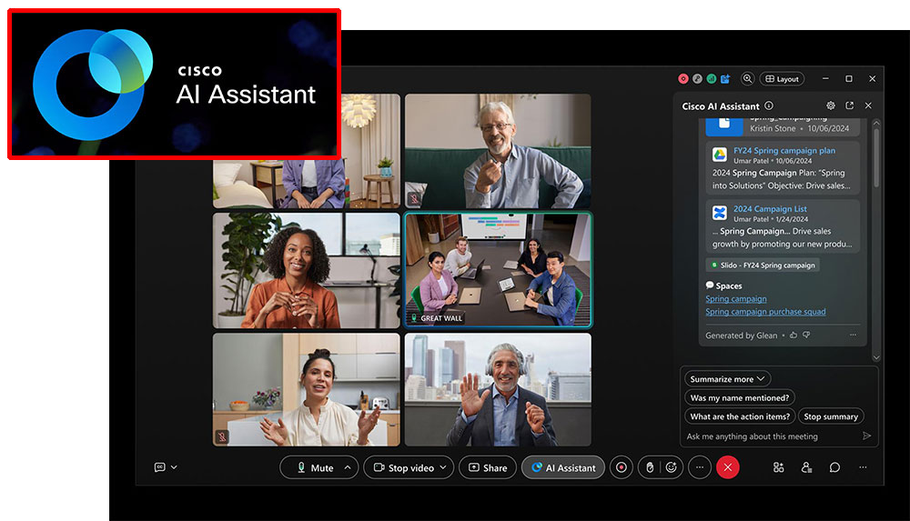910x521 pixels.
Task: Toggle the AI Assistant button
Action: (x=563, y=467)
